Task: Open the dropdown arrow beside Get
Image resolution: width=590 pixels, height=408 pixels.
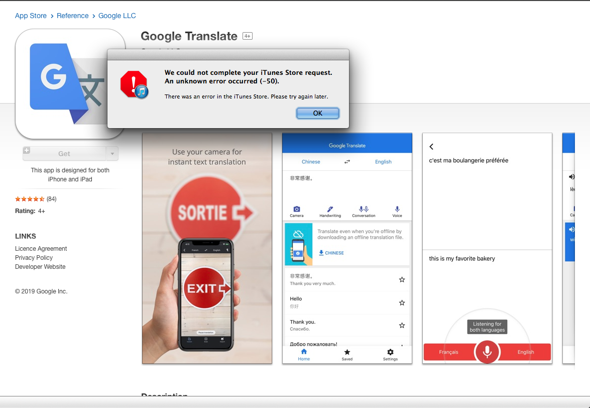Action: (112, 154)
